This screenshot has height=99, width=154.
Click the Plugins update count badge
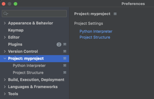coord(59,45)
